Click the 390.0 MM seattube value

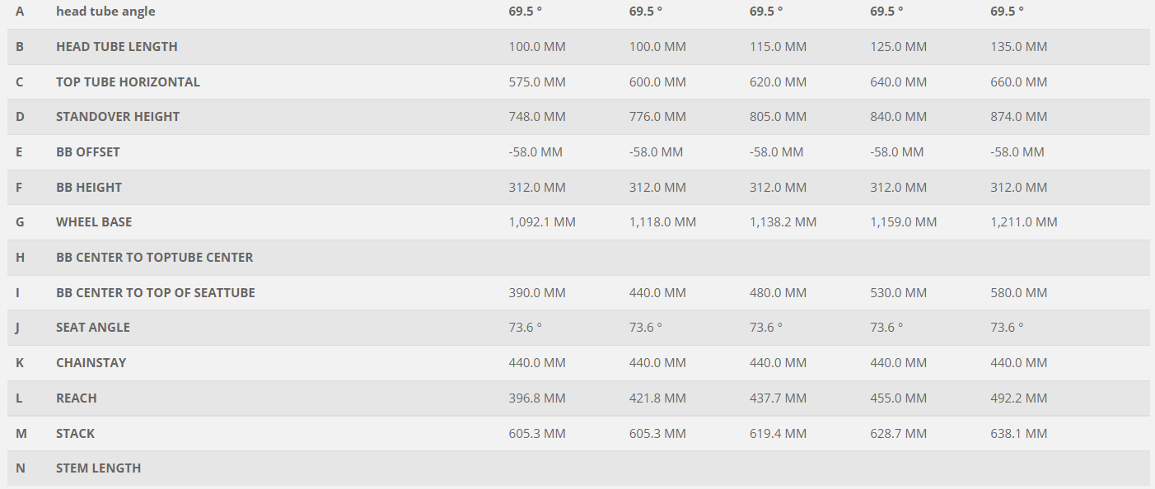[x=537, y=293]
